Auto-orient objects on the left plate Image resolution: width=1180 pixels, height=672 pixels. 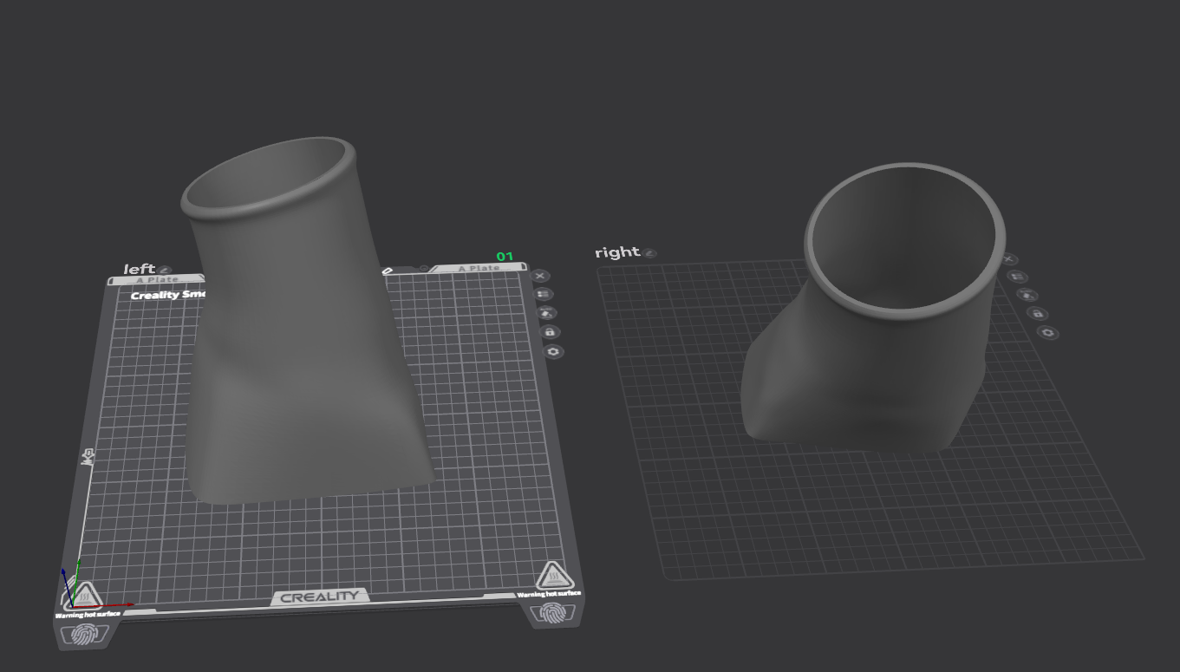pos(547,313)
